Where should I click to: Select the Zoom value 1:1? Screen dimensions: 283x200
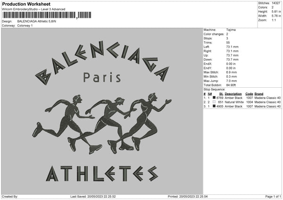pos(274,20)
